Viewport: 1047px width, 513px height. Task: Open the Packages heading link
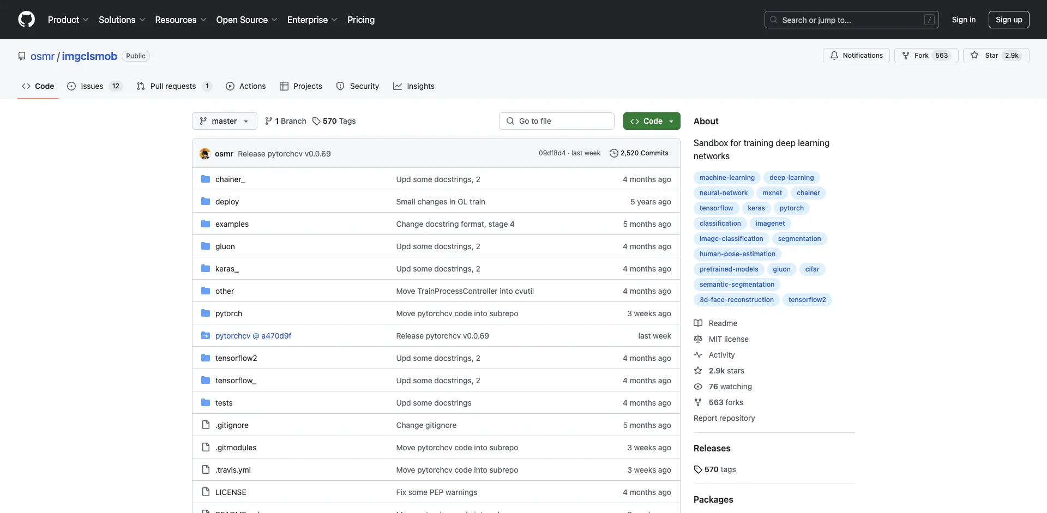[713, 499]
